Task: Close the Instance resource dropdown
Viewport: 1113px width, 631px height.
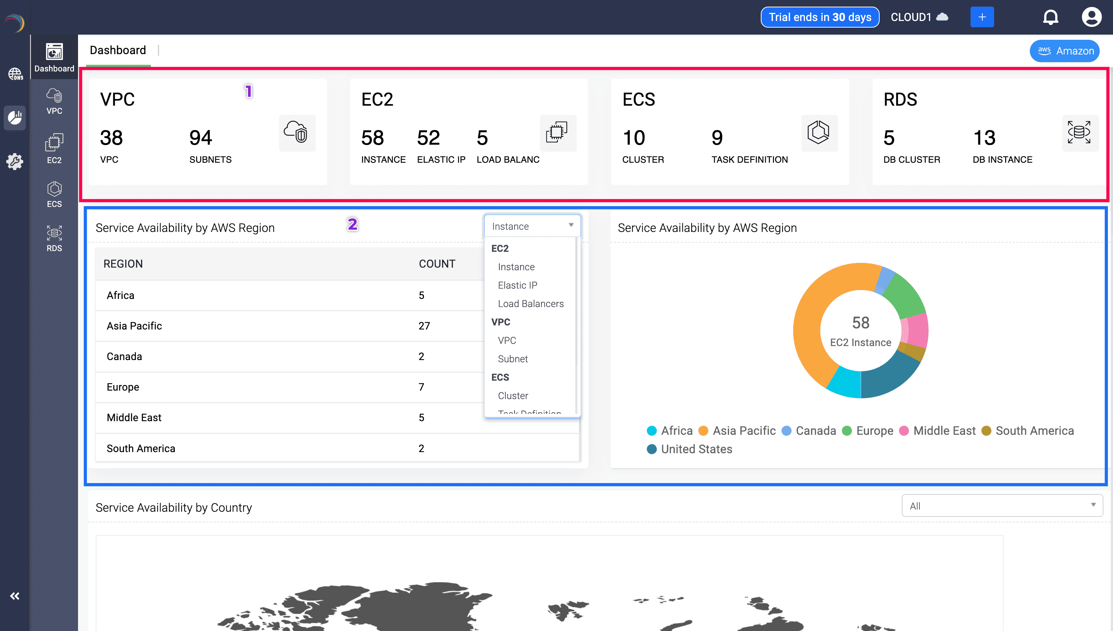Action: click(532, 226)
